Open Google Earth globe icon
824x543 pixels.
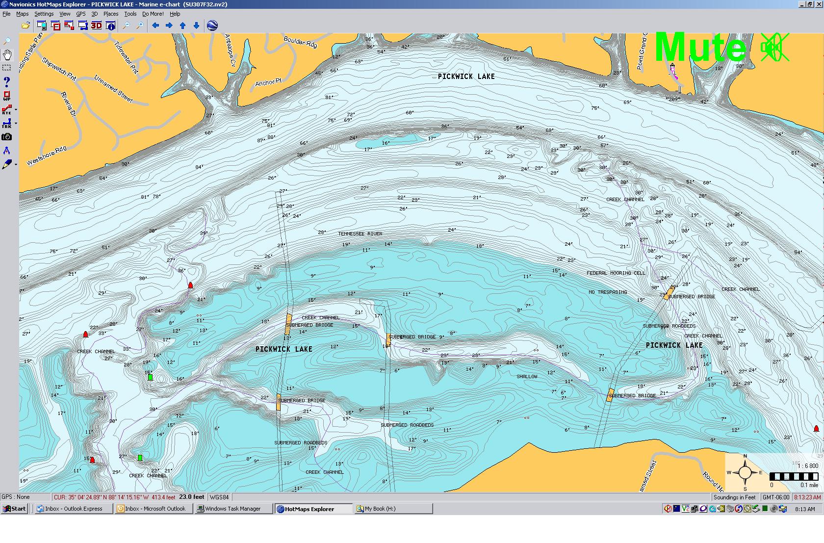click(x=212, y=26)
